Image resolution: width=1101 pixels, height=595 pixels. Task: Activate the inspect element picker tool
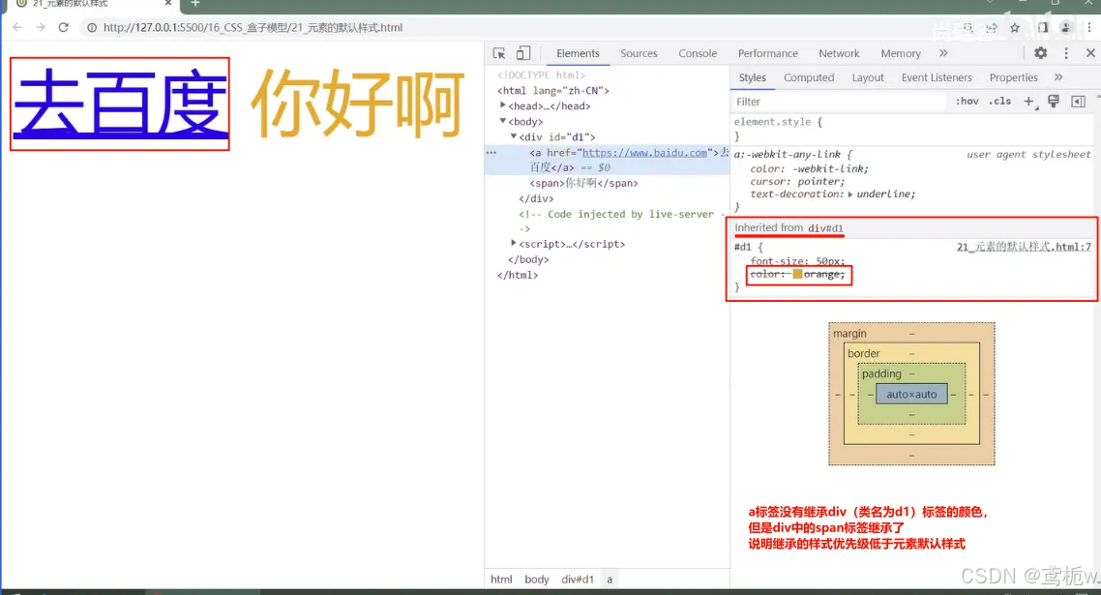(x=499, y=53)
